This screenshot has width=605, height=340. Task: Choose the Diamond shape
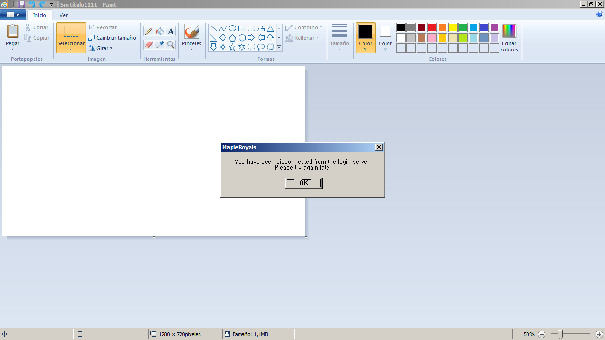[223, 38]
